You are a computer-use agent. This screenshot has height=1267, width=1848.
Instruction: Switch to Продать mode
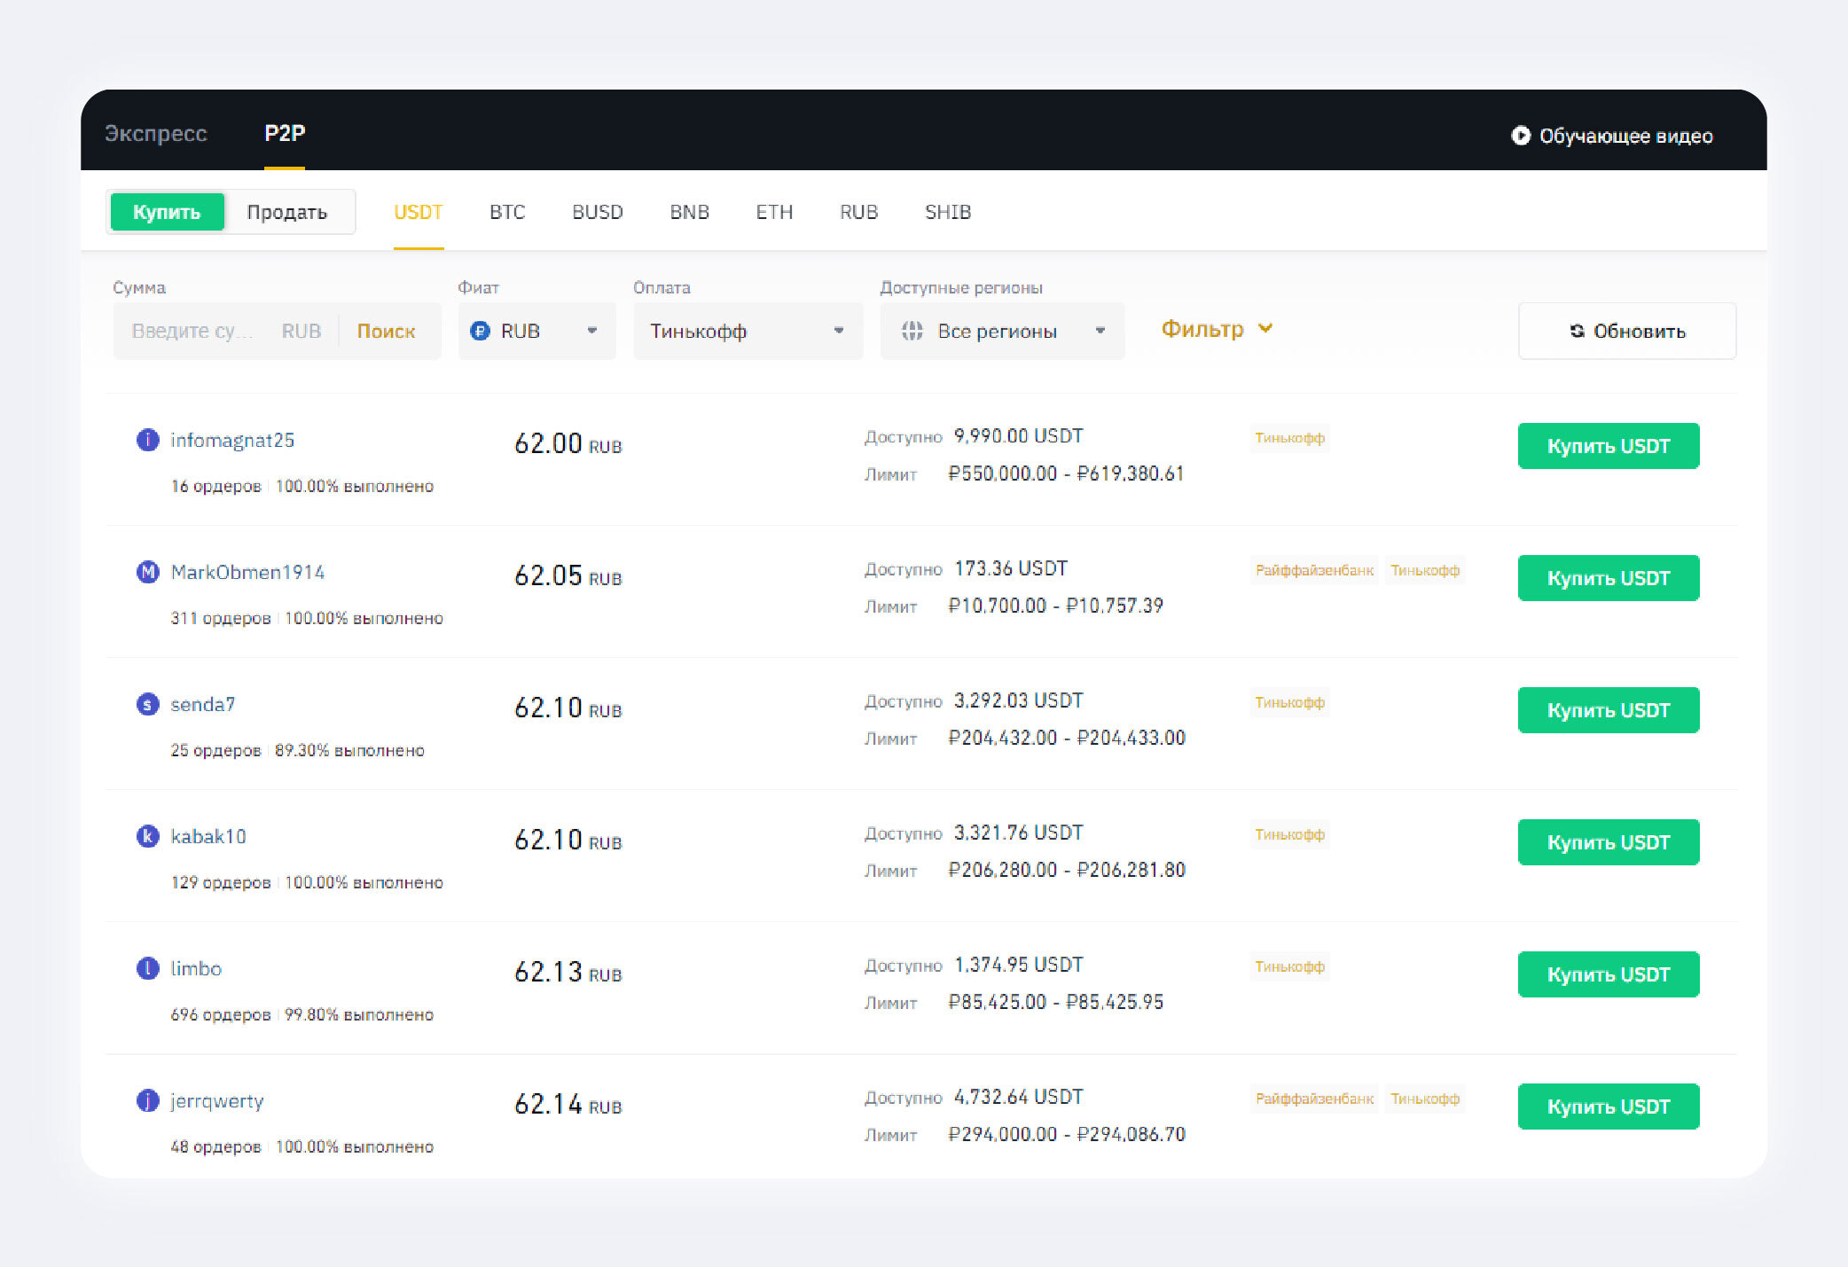[286, 212]
